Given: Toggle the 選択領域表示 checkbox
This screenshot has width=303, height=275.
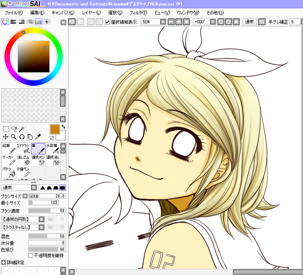Looking at the screenshot, I should (x=107, y=22).
